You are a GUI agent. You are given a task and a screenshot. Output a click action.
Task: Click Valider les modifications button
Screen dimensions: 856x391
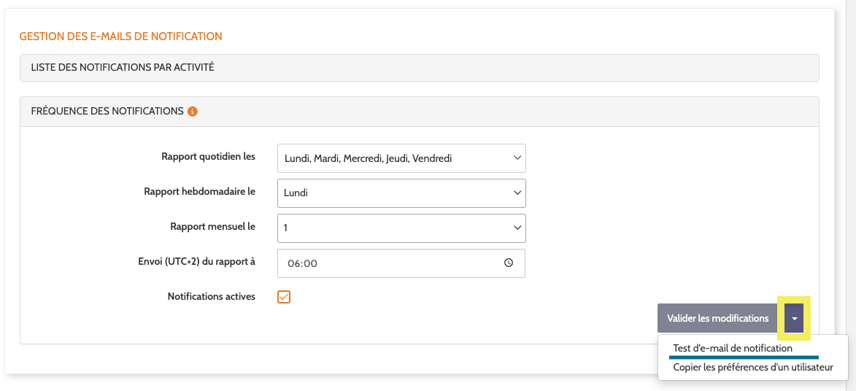717,318
